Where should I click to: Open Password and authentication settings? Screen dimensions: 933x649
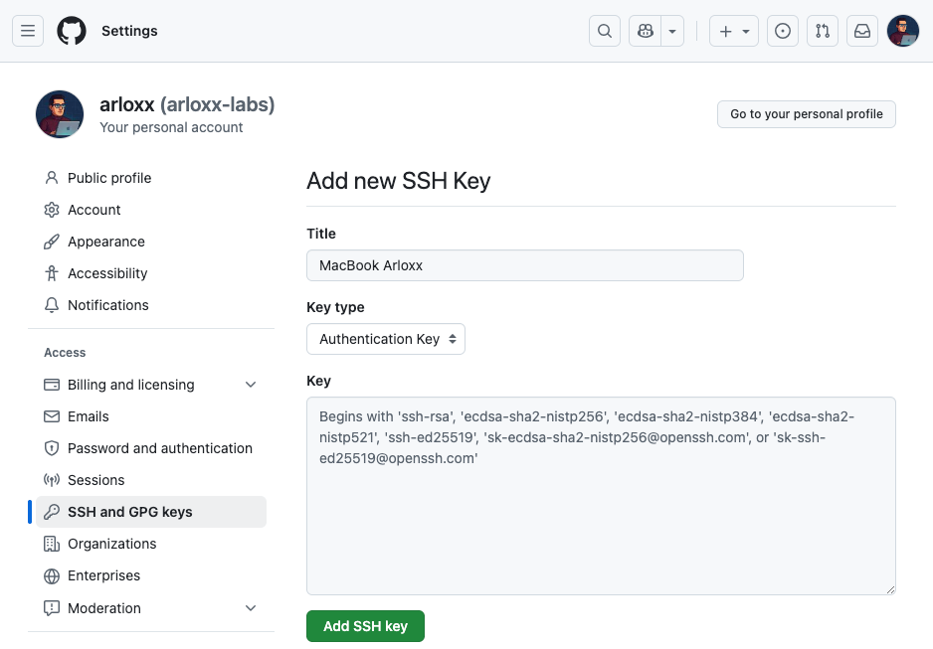pyautogui.click(x=159, y=448)
